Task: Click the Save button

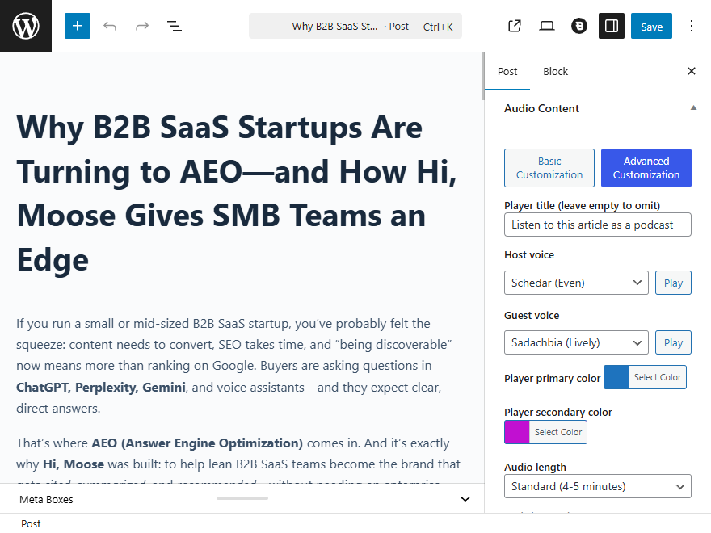Action: pos(651,26)
